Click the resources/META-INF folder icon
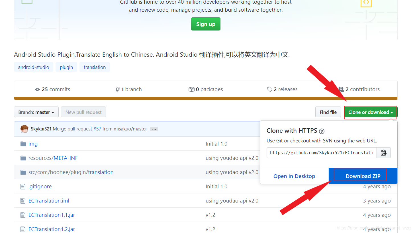413x233 pixels. coord(23,158)
